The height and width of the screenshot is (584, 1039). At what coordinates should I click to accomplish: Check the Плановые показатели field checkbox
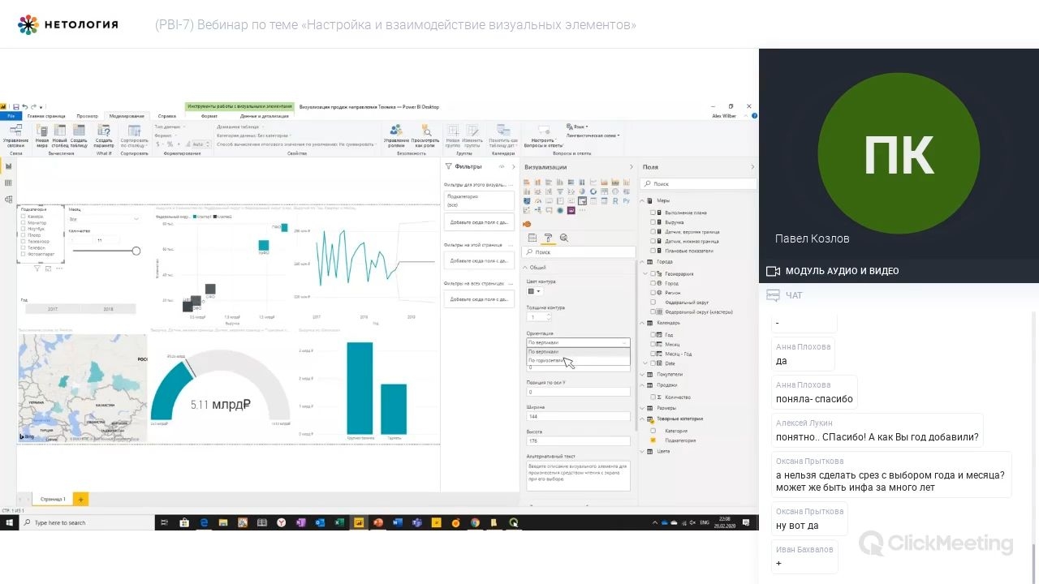click(x=653, y=251)
